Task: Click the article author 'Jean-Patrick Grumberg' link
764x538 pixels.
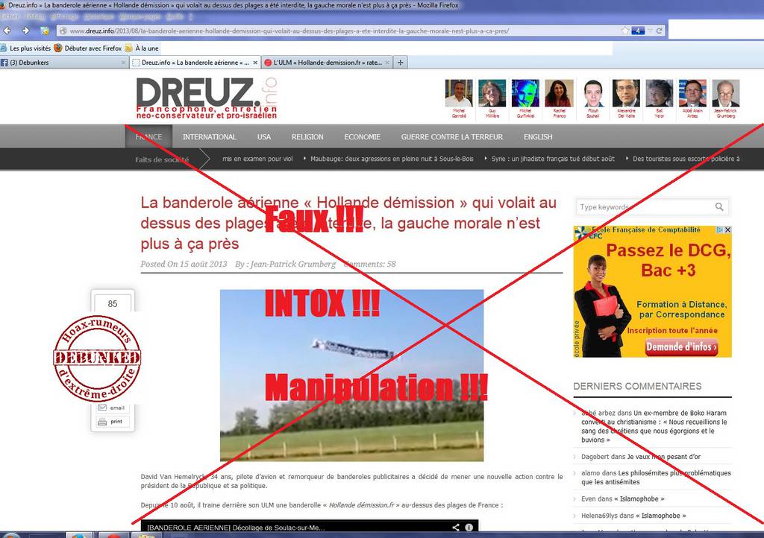Action: point(292,264)
